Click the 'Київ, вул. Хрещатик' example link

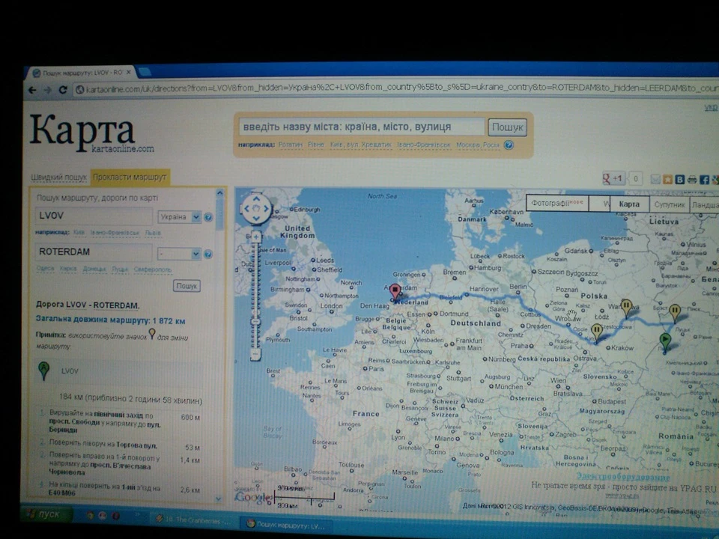(360, 144)
